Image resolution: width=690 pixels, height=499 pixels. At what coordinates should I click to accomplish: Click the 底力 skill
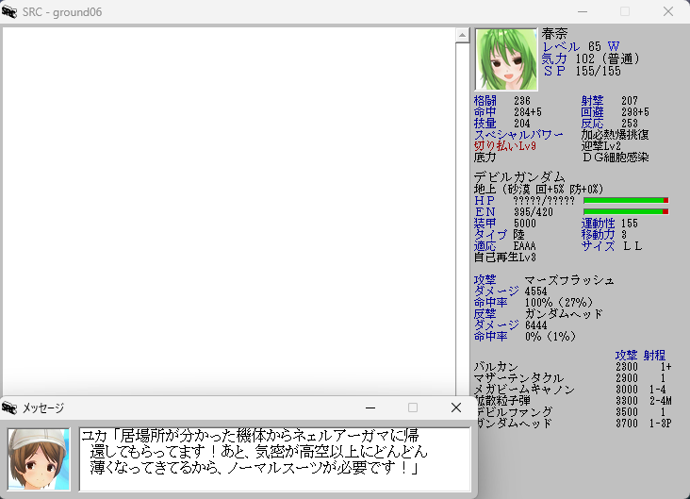click(x=485, y=158)
